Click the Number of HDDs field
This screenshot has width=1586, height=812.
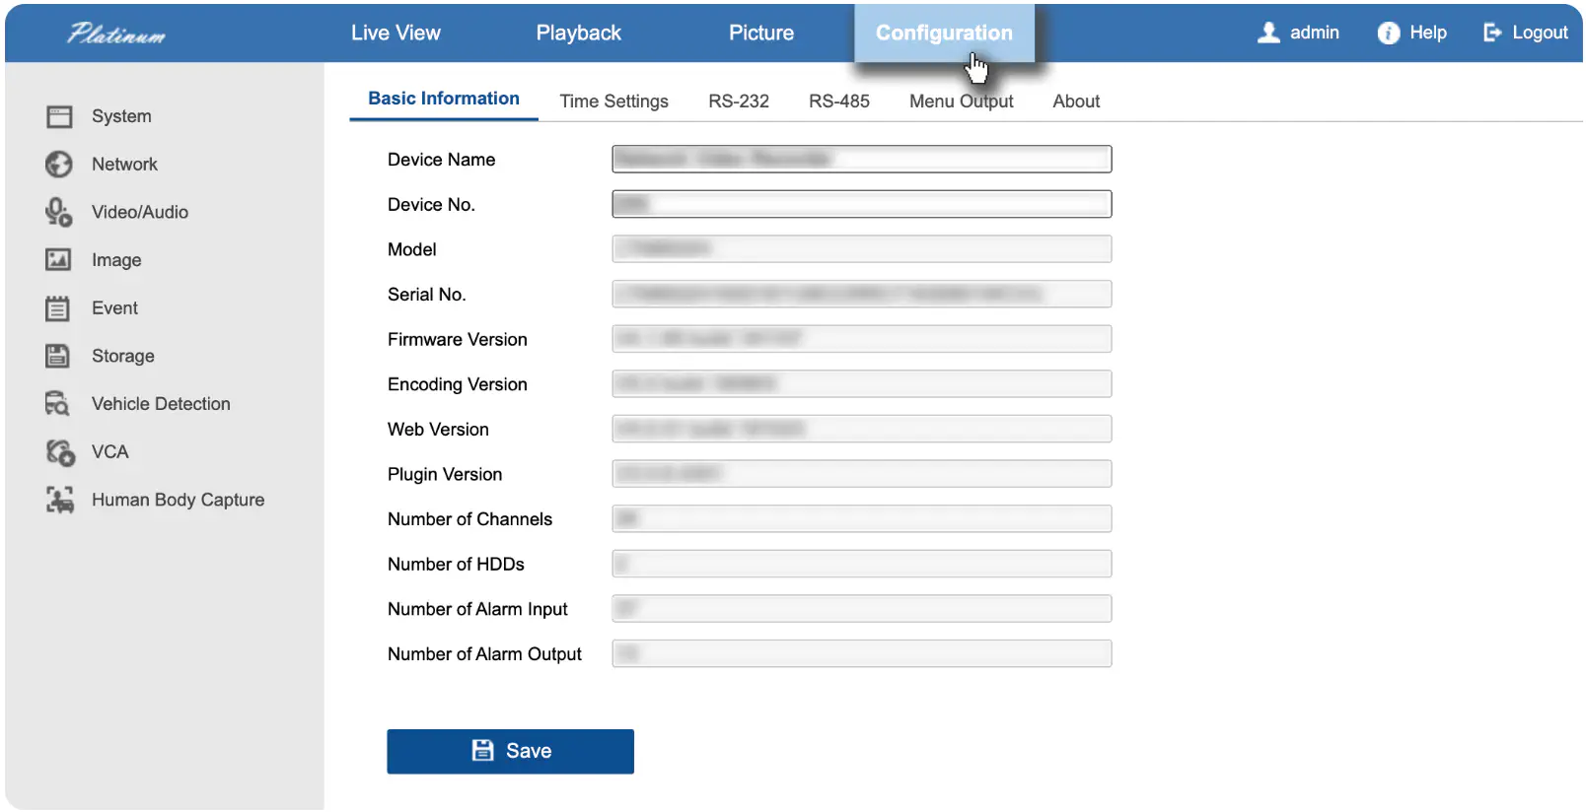(x=862, y=565)
